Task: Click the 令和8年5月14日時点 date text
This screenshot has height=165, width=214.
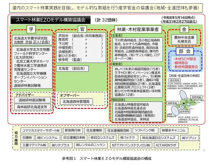Action: click(x=179, y=18)
